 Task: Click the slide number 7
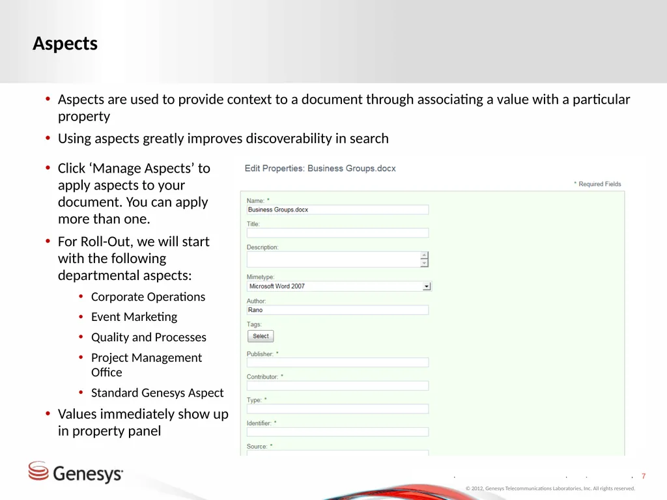[644, 476]
